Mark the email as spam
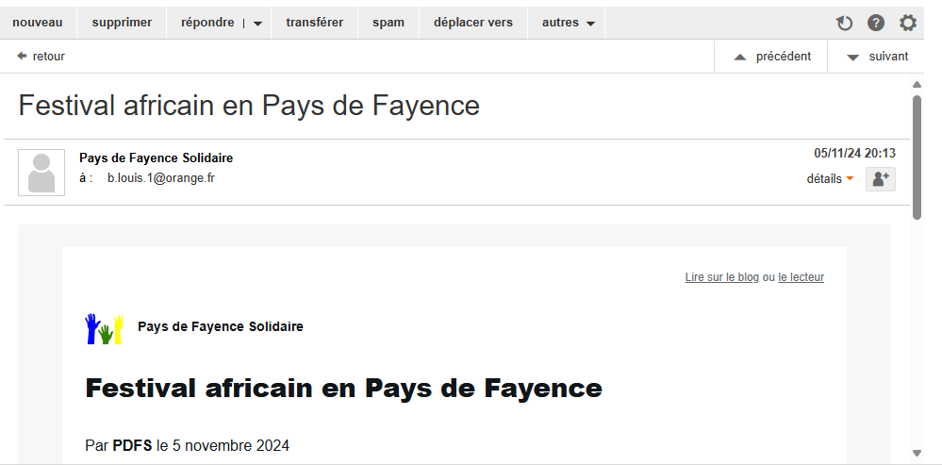942x465 pixels. (x=388, y=23)
